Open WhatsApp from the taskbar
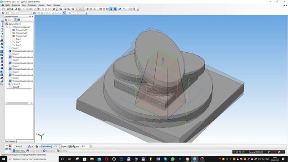The height and width of the screenshot is (162, 288). [173, 159]
